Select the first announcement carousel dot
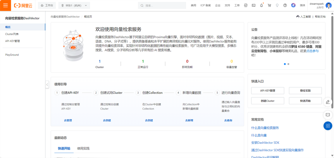 click(x=285, y=64)
